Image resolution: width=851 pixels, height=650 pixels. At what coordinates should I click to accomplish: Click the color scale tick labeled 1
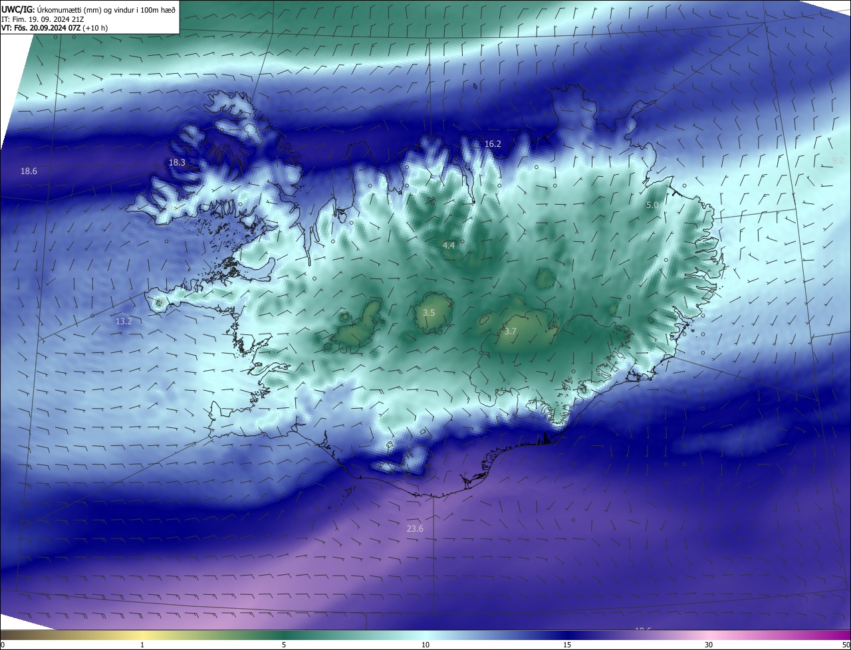click(x=142, y=645)
